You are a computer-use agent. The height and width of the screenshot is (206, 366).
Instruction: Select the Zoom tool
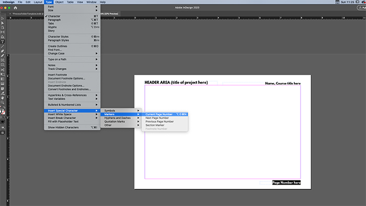[3, 102]
